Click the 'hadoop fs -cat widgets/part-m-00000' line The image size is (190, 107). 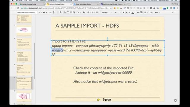coord(104,73)
